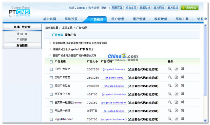Check the box for 书页简介下方
Image resolution: width=210 pixels, height=125 pixels.
coord(51,94)
